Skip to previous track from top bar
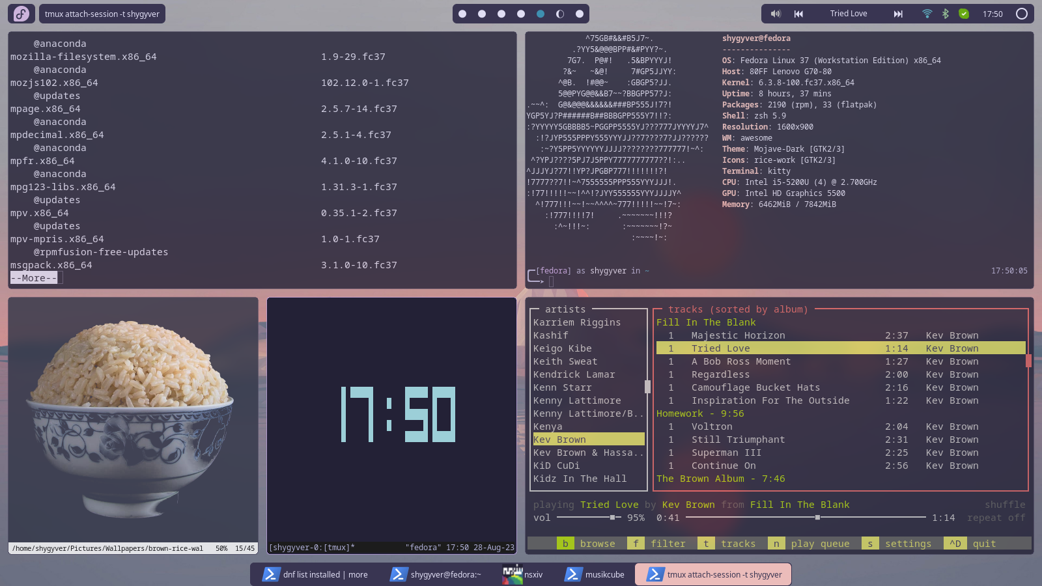 798,14
